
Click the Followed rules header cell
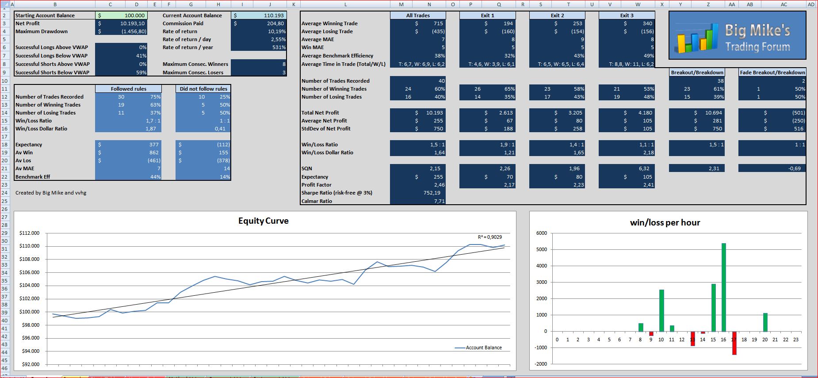tap(128, 89)
